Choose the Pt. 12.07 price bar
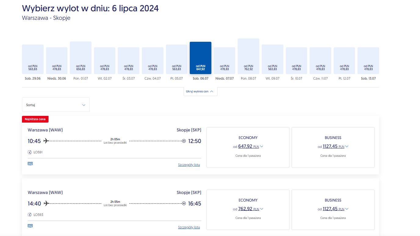The height and width of the screenshot is (236, 420). click(x=344, y=61)
